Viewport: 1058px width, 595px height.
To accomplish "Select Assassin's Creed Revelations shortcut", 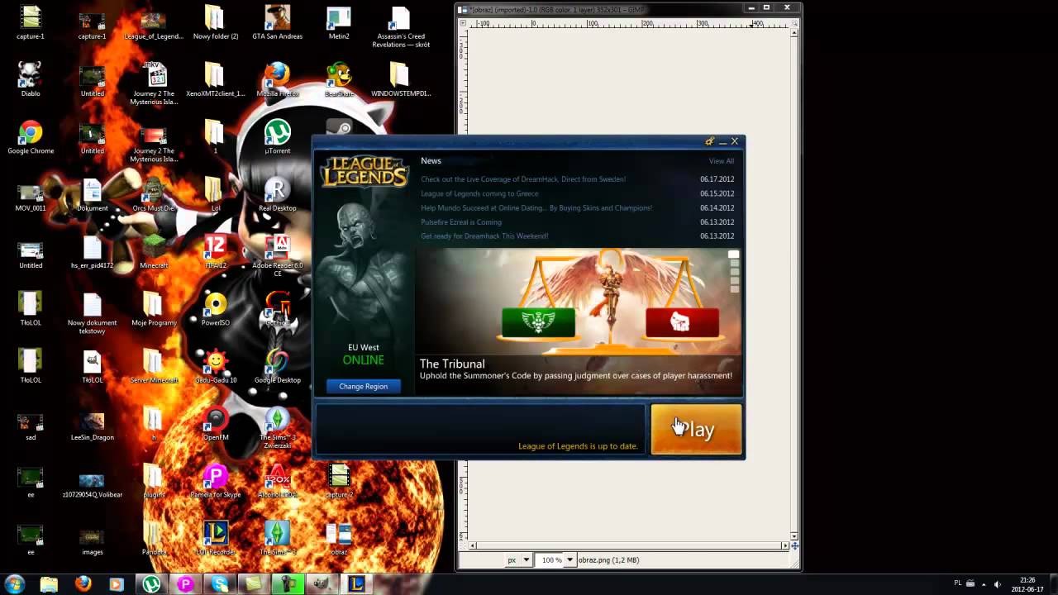I will point(401,26).
